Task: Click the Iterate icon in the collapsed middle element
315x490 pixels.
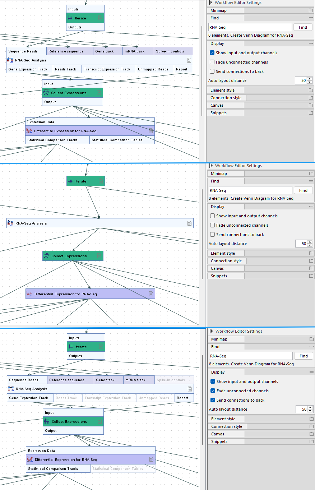Action: point(70,181)
